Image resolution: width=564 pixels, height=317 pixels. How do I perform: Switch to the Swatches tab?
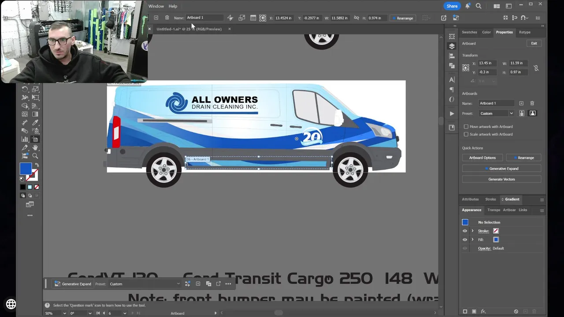pos(469,32)
